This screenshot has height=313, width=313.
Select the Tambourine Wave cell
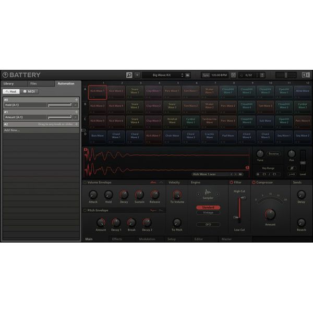pos(209,122)
